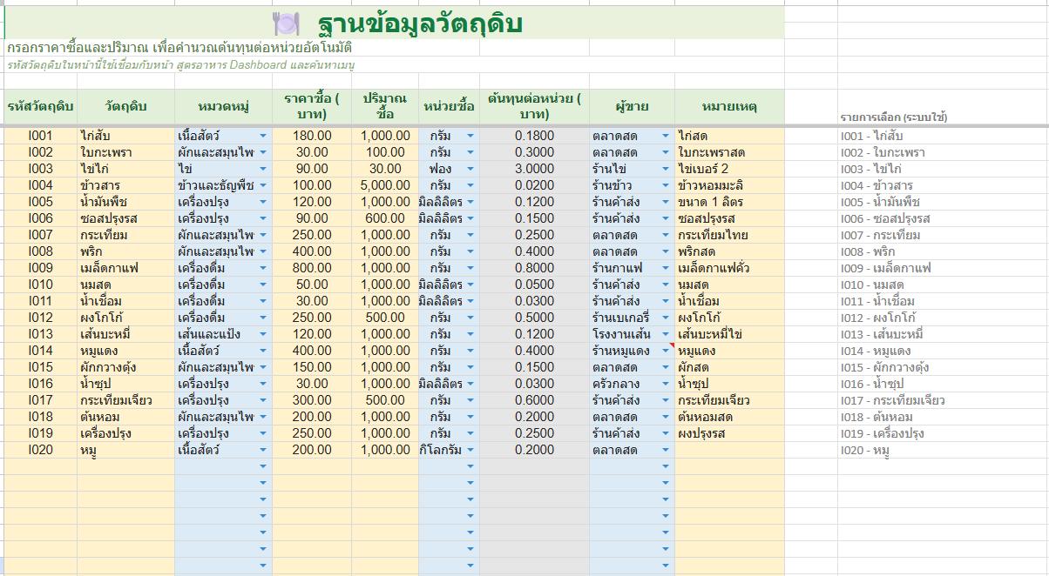Open the seller dropdown showing โรงงานเส้น
Viewport: 1049px width, 576px height.
666,334
